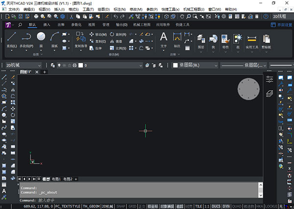
Task: Click the Text (文字) tool icon
Action: 164,37
